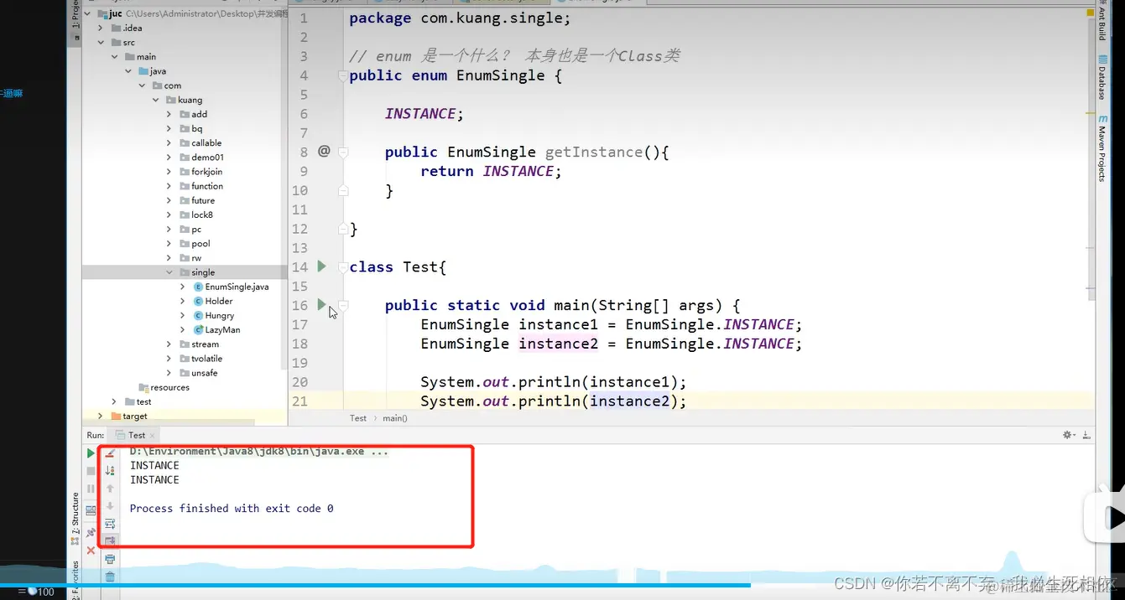
Task: Click the red-underlined pencil icon above the sort icon
Action: pos(110,453)
